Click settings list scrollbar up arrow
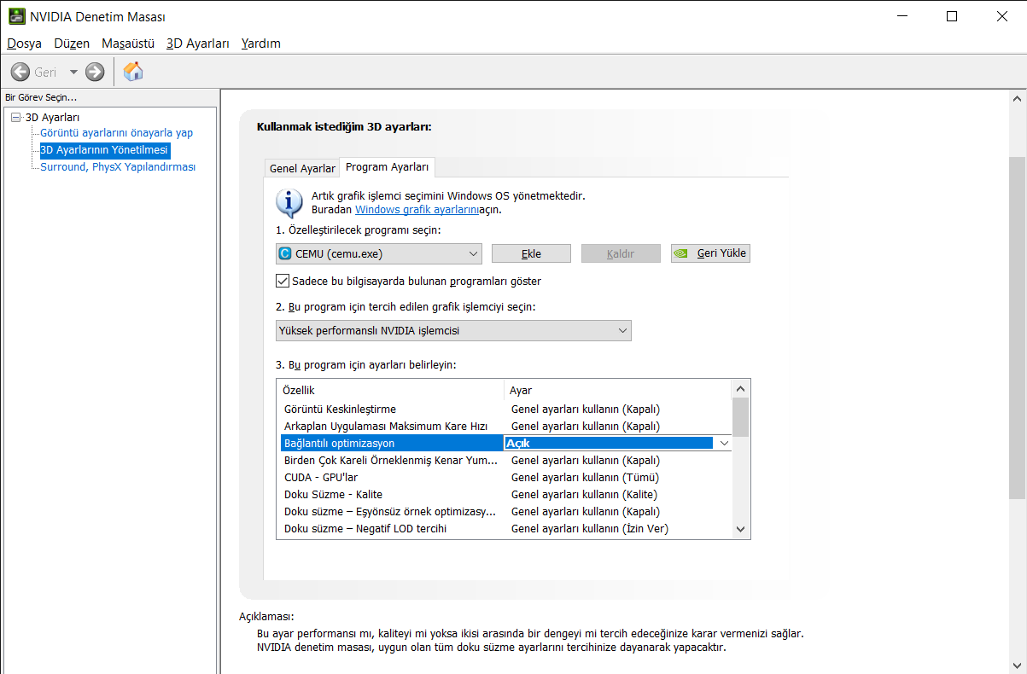Screen dimensions: 1027x674 (x=741, y=389)
